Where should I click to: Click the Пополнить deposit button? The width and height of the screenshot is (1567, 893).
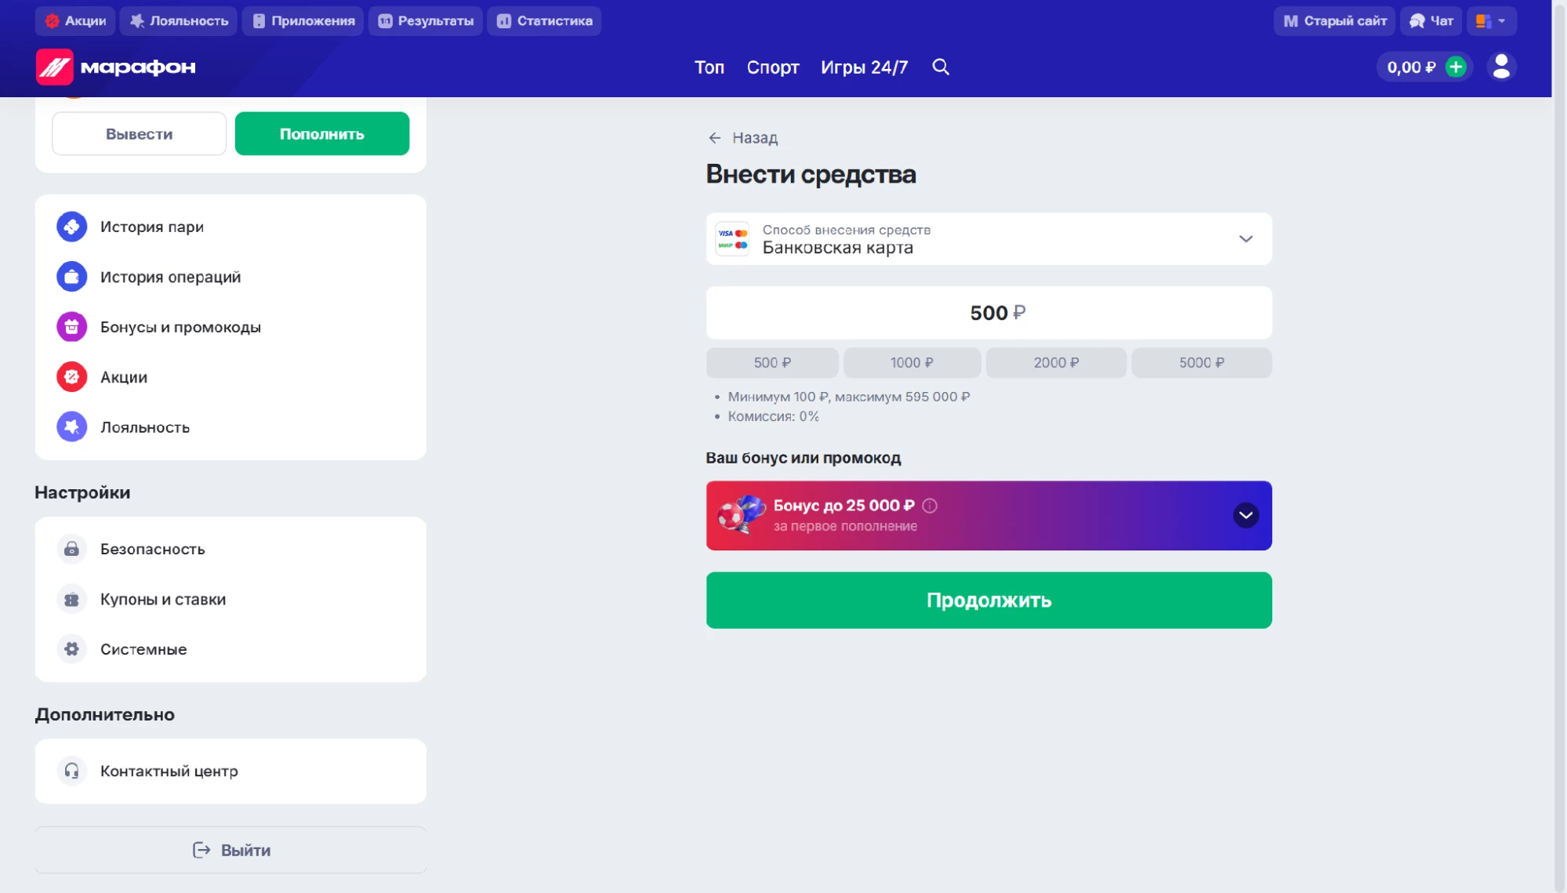pyautogui.click(x=322, y=134)
